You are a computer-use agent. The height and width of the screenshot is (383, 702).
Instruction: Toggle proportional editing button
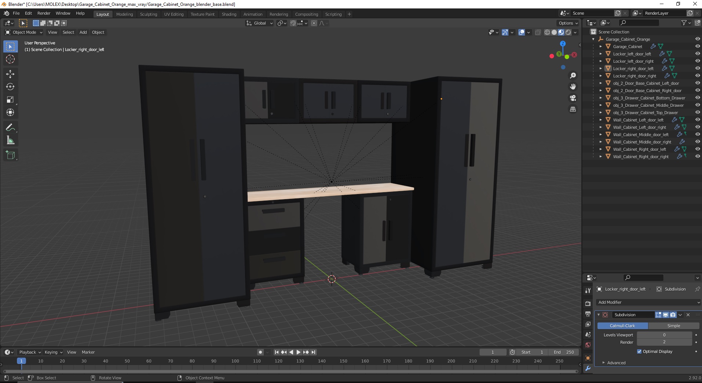[314, 23]
